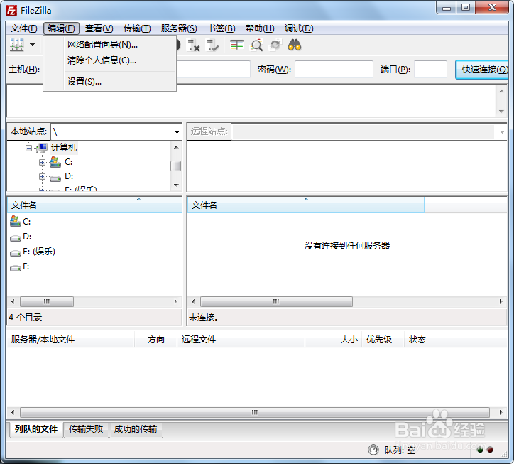
Task: Click the binoculars file search icon
Action: tap(295, 45)
